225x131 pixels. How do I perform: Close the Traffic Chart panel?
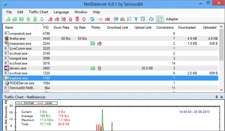coord(221,97)
